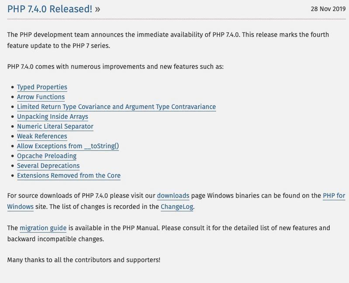Image resolution: width=349 pixels, height=283 pixels.
Task: Open the Typed Properties link
Action: 42,87
